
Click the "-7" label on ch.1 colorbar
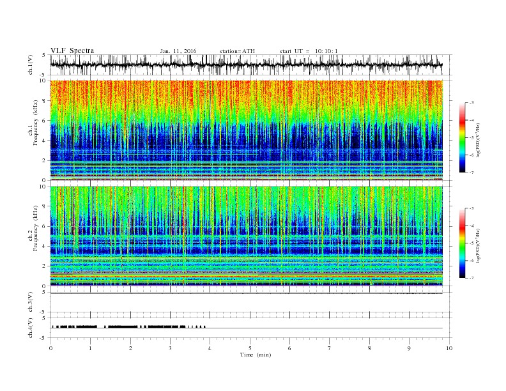point(471,172)
